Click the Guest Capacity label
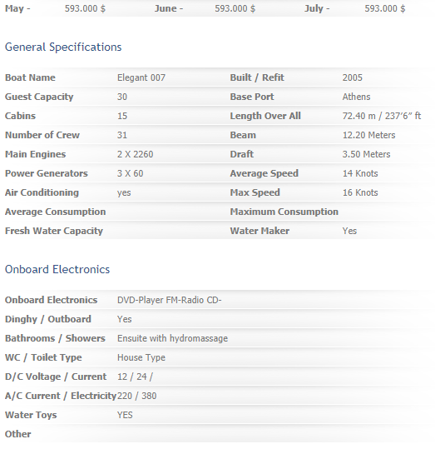 pos(39,97)
